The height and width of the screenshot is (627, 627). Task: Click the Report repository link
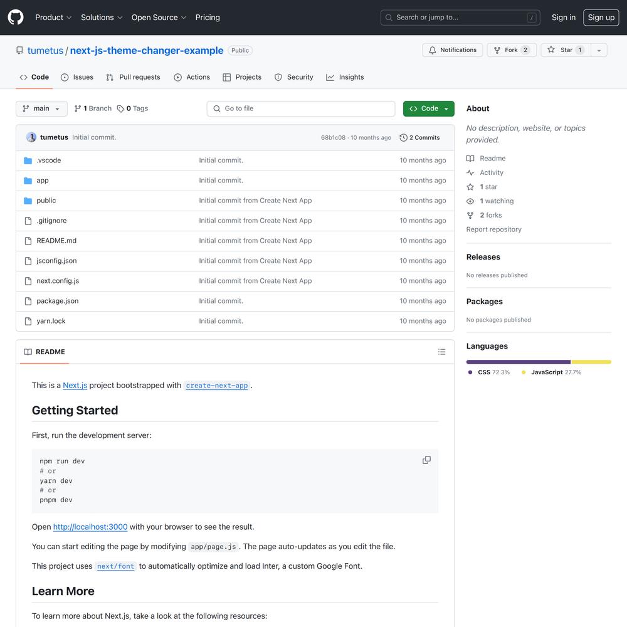(494, 229)
